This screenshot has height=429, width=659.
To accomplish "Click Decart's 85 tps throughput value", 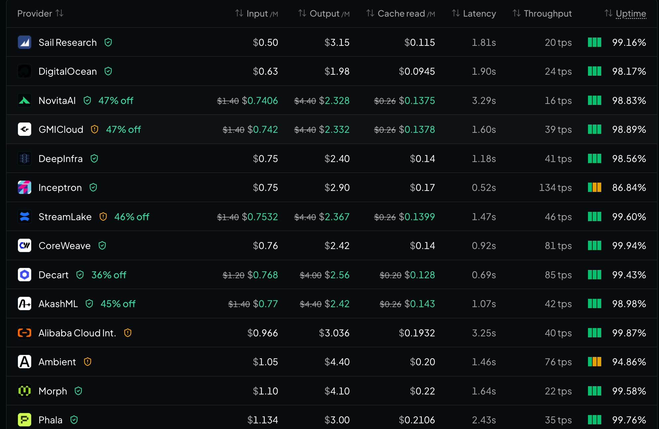I will click(x=558, y=275).
